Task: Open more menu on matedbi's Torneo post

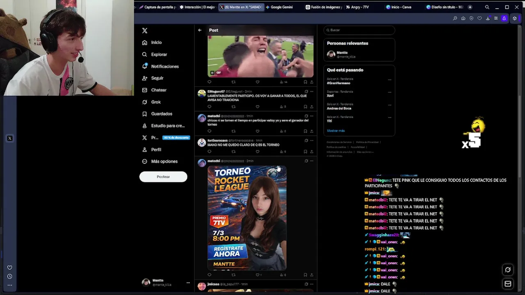Action: (312, 161)
